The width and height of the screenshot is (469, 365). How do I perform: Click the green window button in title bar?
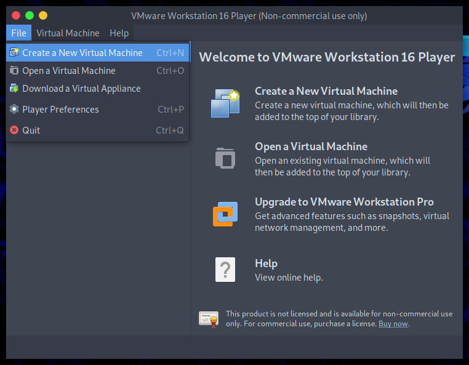coord(30,15)
